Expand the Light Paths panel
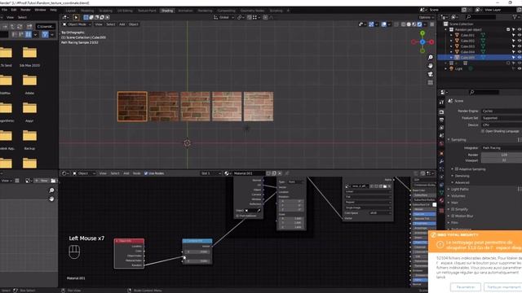 tap(460, 189)
